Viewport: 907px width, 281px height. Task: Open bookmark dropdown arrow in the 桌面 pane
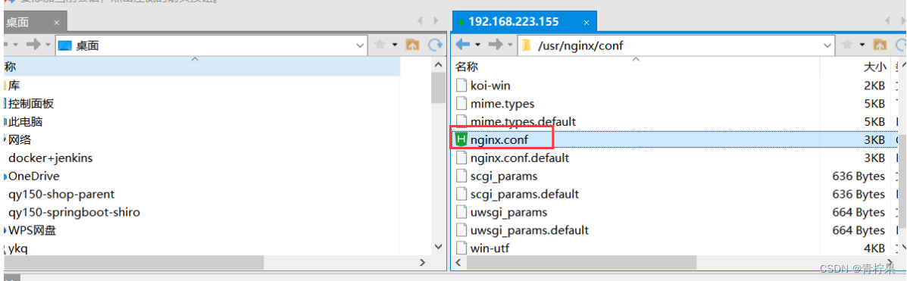click(x=395, y=45)
